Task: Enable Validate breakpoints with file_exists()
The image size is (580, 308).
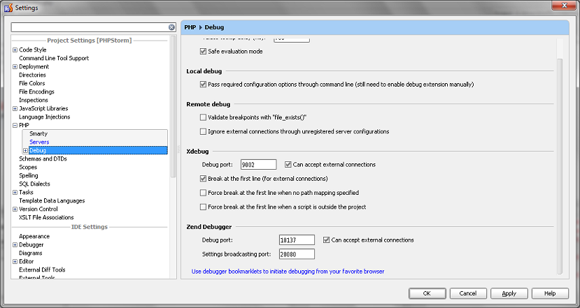Action: (x=203, y=117)
